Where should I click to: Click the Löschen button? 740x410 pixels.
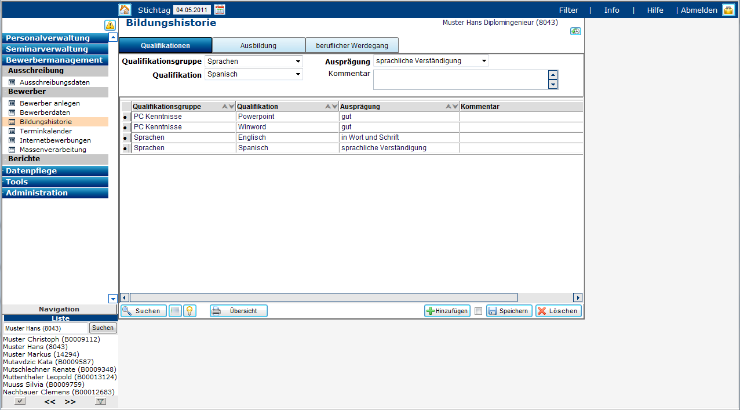[558, 311]
